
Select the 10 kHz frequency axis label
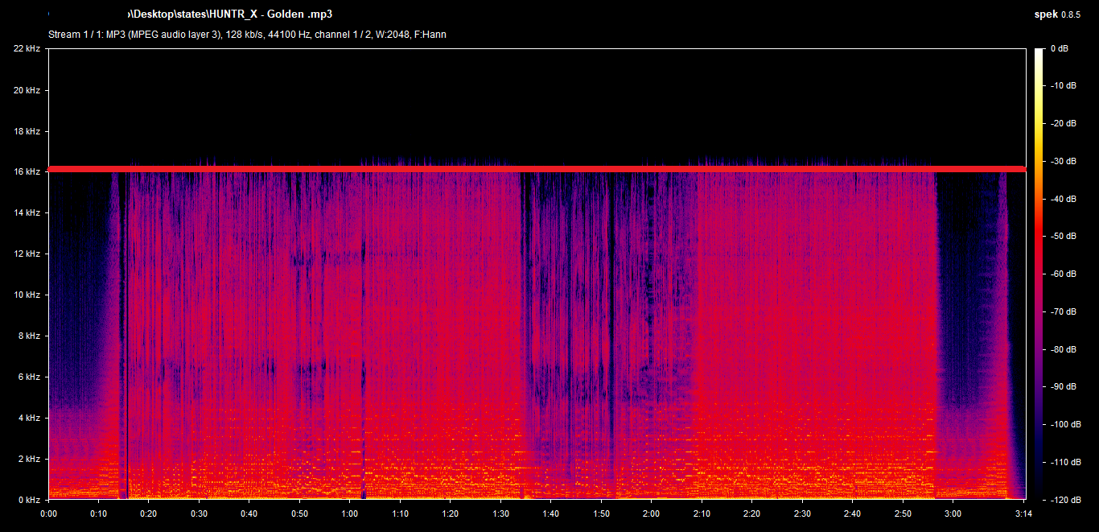click(x=27, y=295)
